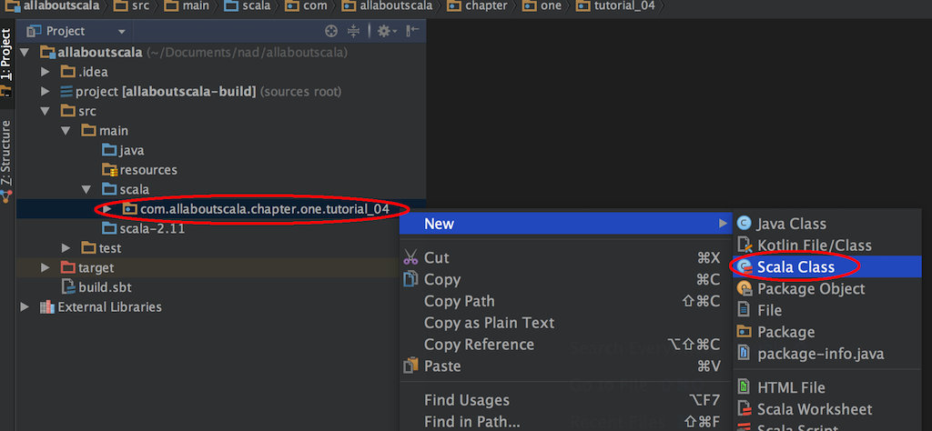Click the Scala Worksheet icon
Image resolution: width=932 pixels, height=431 pixels.
(x=745, y=409)
